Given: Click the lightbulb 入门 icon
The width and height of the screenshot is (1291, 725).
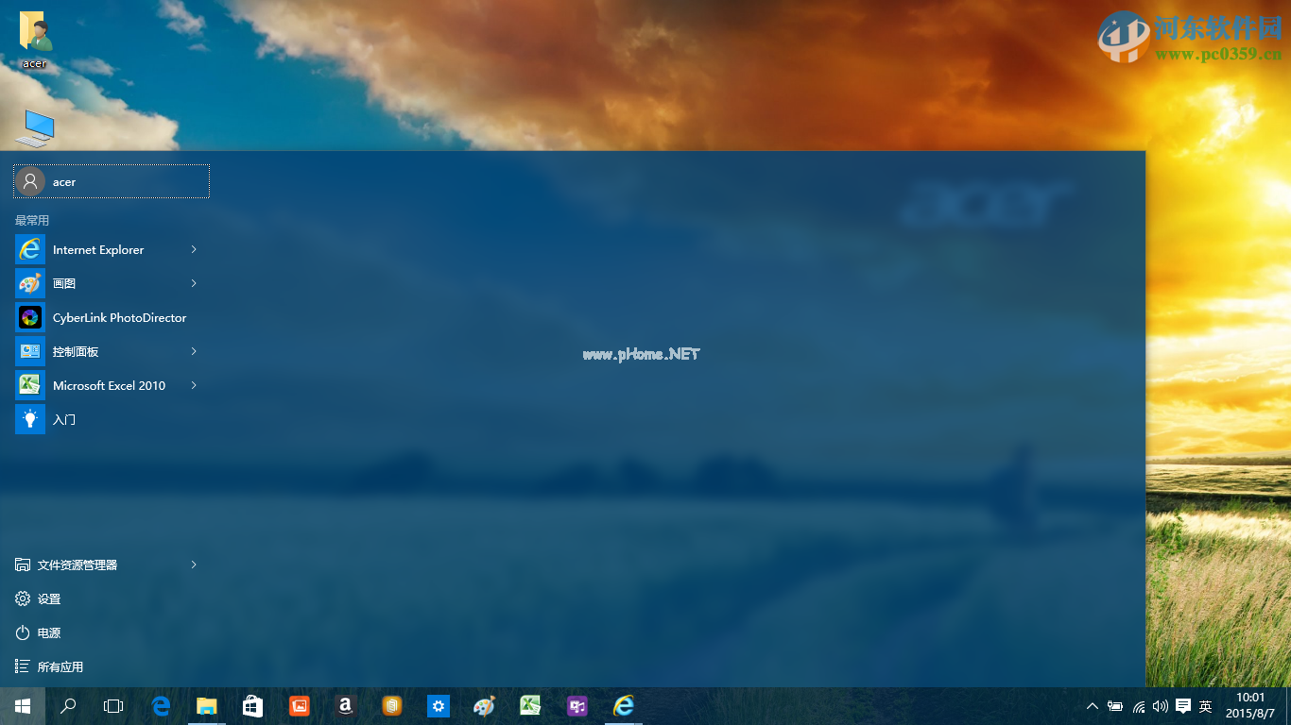Looking at the screenshot, I should (x=30, y=419).
